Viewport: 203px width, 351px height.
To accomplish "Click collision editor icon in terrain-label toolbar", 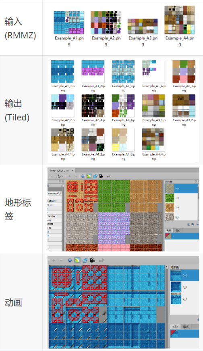I will tap(95, 176).
